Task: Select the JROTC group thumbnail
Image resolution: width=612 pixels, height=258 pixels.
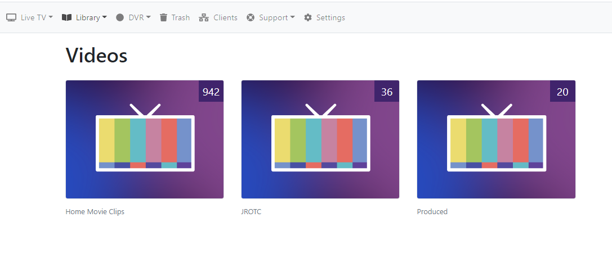Action: tap(320, 139)
